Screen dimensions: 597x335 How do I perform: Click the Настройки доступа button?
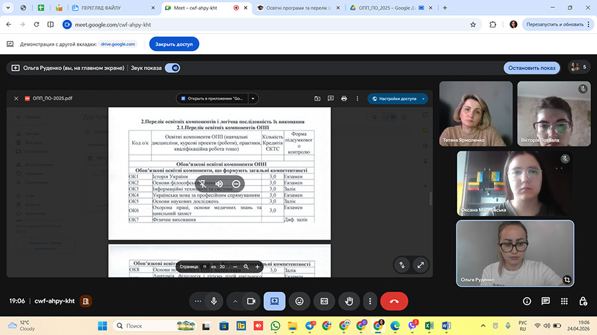click(x=393, y=99)
